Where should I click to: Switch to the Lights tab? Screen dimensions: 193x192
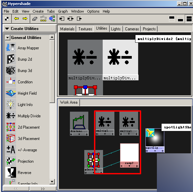[x=116, y=29]
